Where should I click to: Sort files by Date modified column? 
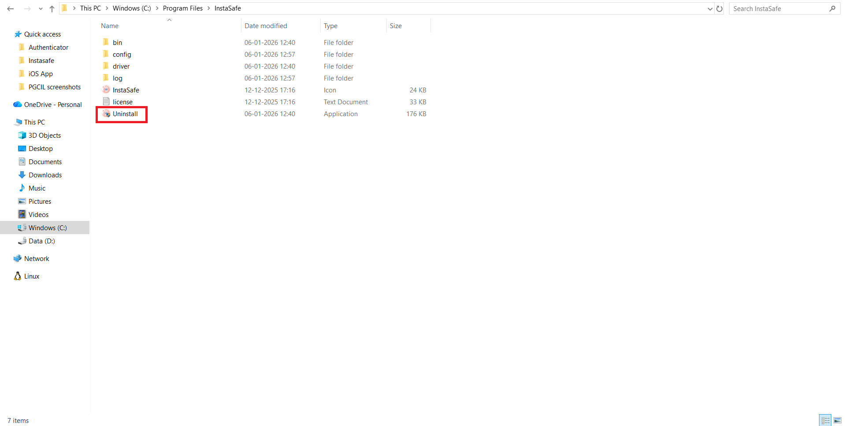(266, 26)
